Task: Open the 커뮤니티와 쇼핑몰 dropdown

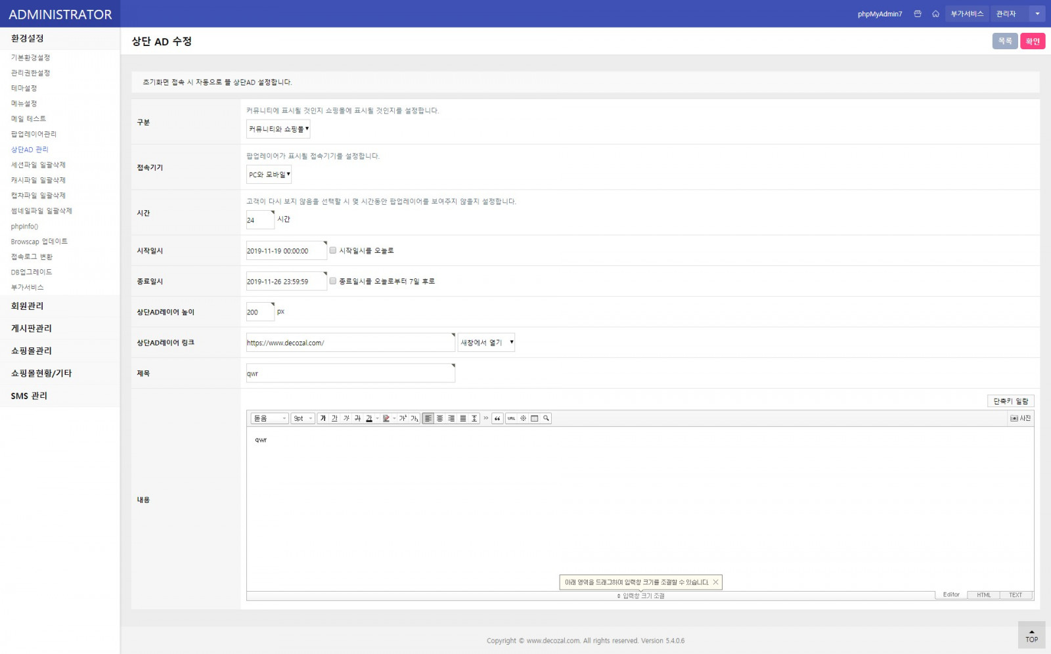Action: pyautogui.click(x=279, y=129)
